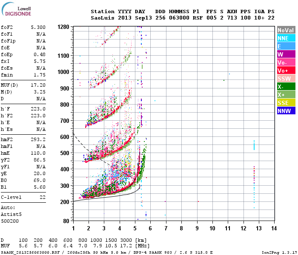Click the fmin value 1.75
The height and width of the screenshot is (255, 298).
click(40, 75)
